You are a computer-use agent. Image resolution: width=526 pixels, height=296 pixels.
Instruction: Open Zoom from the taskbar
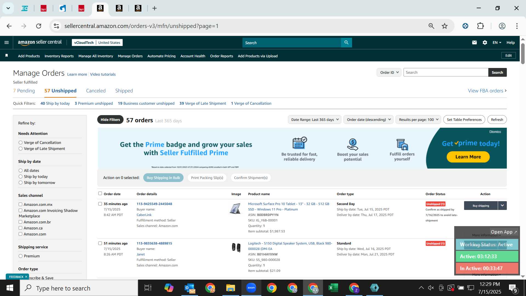[251, 288]
